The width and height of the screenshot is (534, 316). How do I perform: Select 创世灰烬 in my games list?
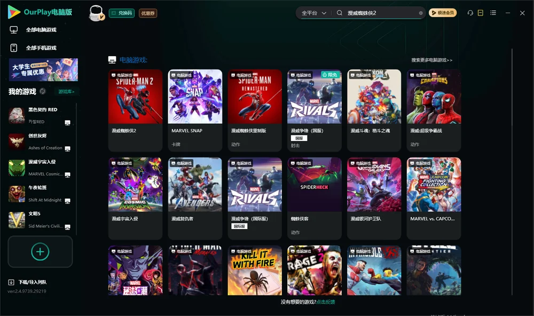point(40,141)
